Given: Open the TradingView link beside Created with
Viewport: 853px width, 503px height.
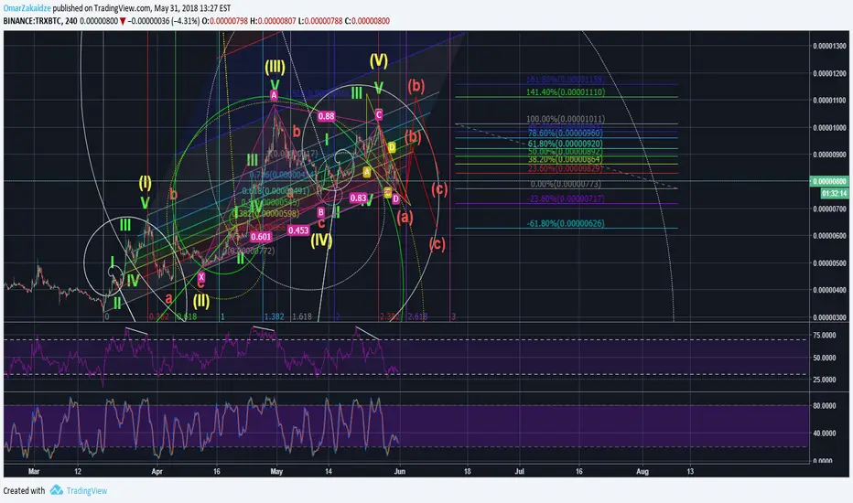Looking at the screenshot, I should click(87, 490).
